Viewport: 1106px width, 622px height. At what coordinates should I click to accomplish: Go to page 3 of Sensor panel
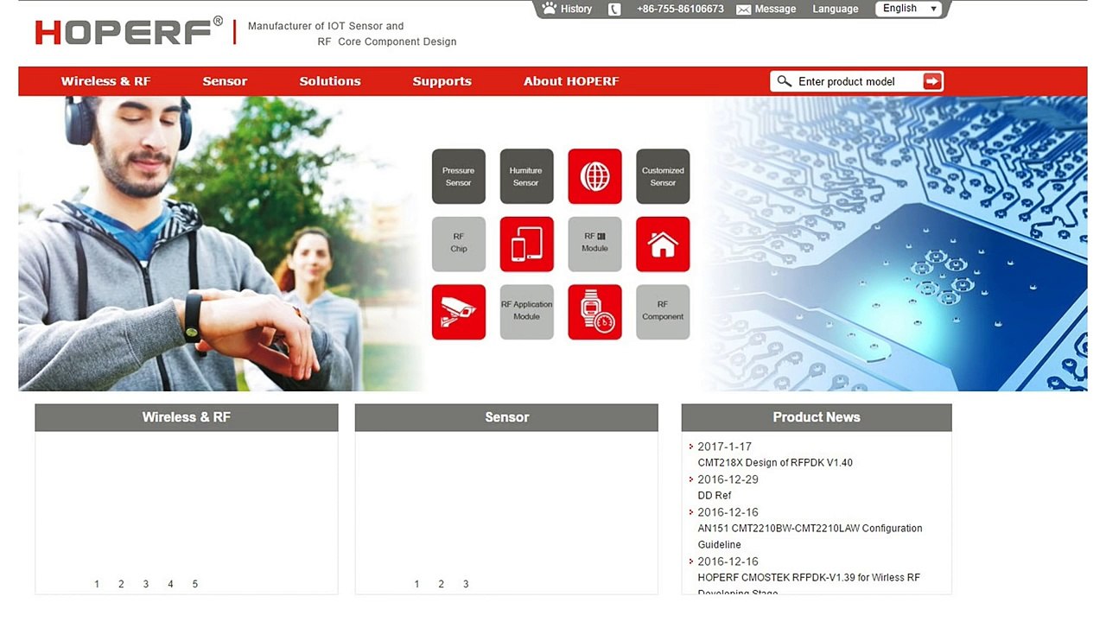(466, 585)
